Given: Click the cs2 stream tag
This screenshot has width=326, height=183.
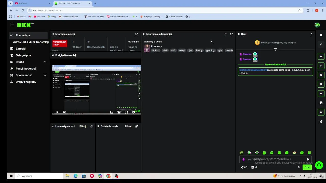Looking at the screenshot, I should 173,51.
